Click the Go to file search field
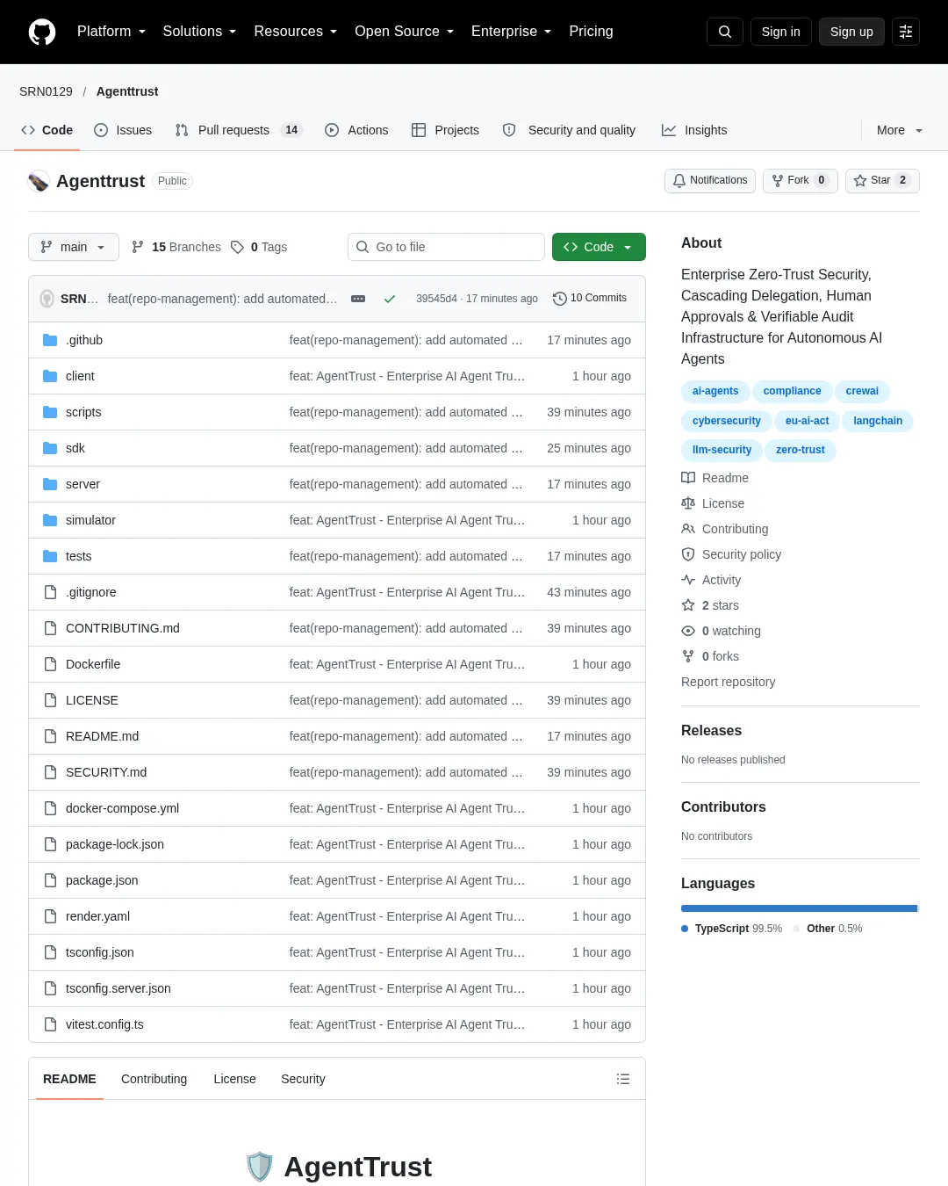 coord(446,247)
